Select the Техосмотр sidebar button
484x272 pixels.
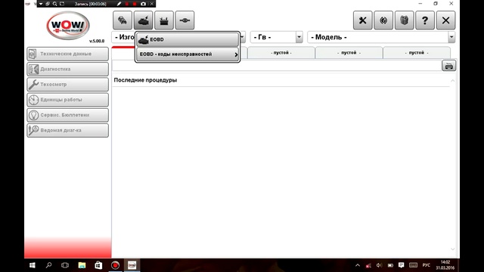coord(68,84)
